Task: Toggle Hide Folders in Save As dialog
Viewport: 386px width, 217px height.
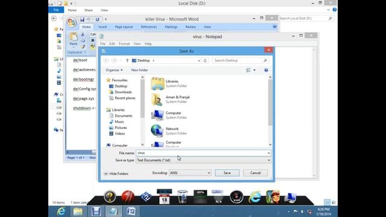Action: (116, 174)
